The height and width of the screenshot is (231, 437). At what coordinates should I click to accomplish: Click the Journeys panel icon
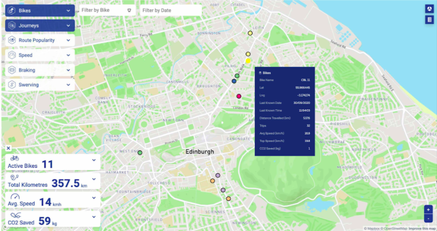click(11, 25)
